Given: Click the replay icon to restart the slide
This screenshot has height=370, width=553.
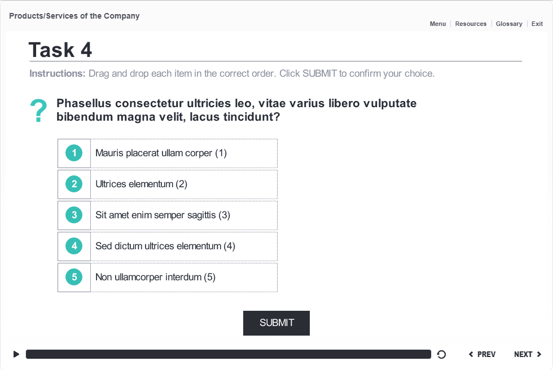Looking at the screenshot, I should tap(441, 354).
